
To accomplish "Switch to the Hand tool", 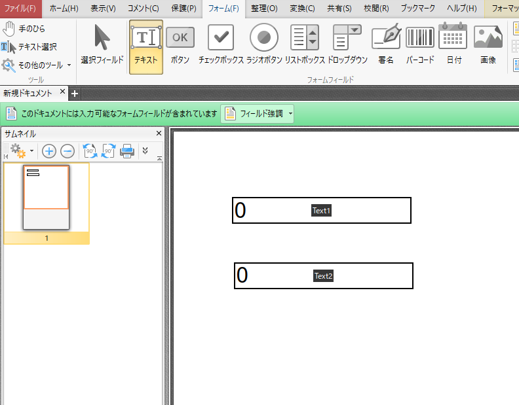I will (24, 29).
